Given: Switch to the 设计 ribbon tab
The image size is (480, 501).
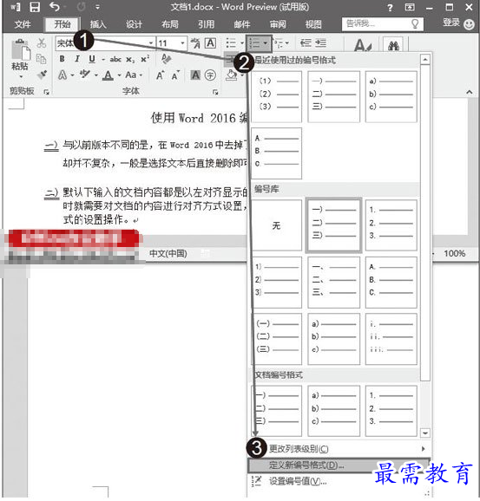Looking at the screenshot, I should tap(134, 24).
